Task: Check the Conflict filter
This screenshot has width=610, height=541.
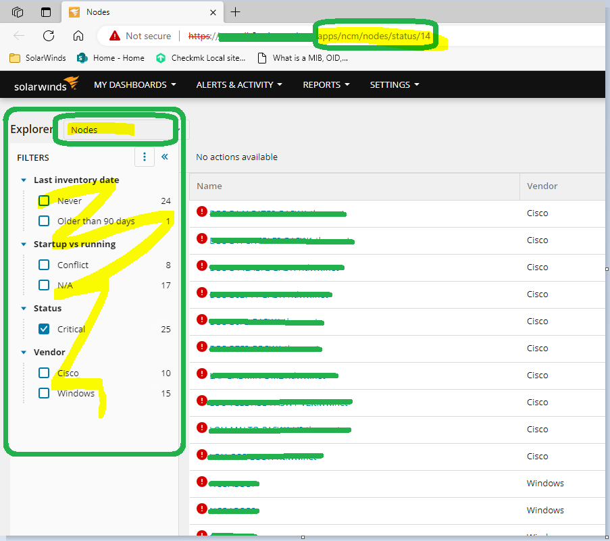Action: pyautogui.click(x=44, y=265)
